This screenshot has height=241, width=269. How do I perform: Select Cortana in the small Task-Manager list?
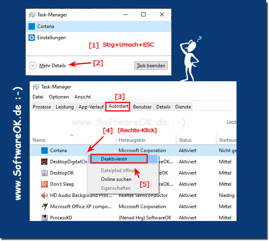(99, 26)
